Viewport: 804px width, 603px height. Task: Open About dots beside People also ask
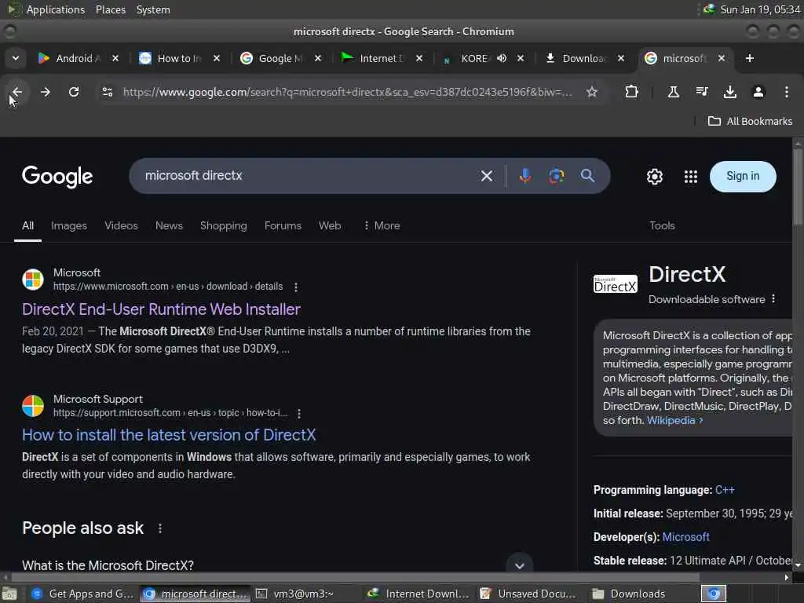(160, 528)
